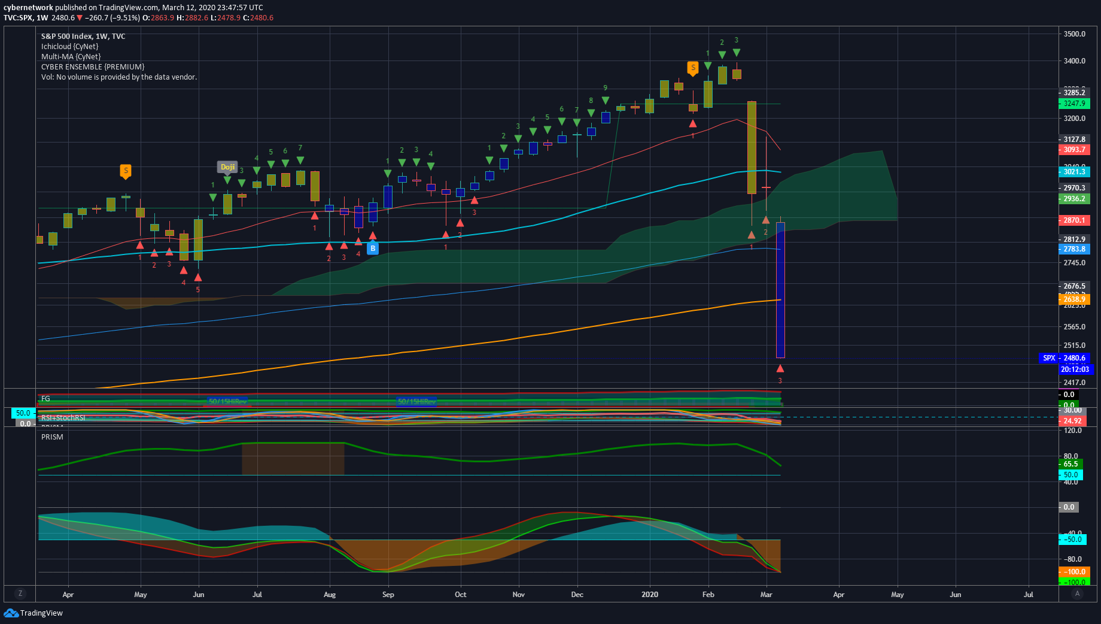
Task: Click the cyan 3021.3 price label
Action: tap(1074, 172)
